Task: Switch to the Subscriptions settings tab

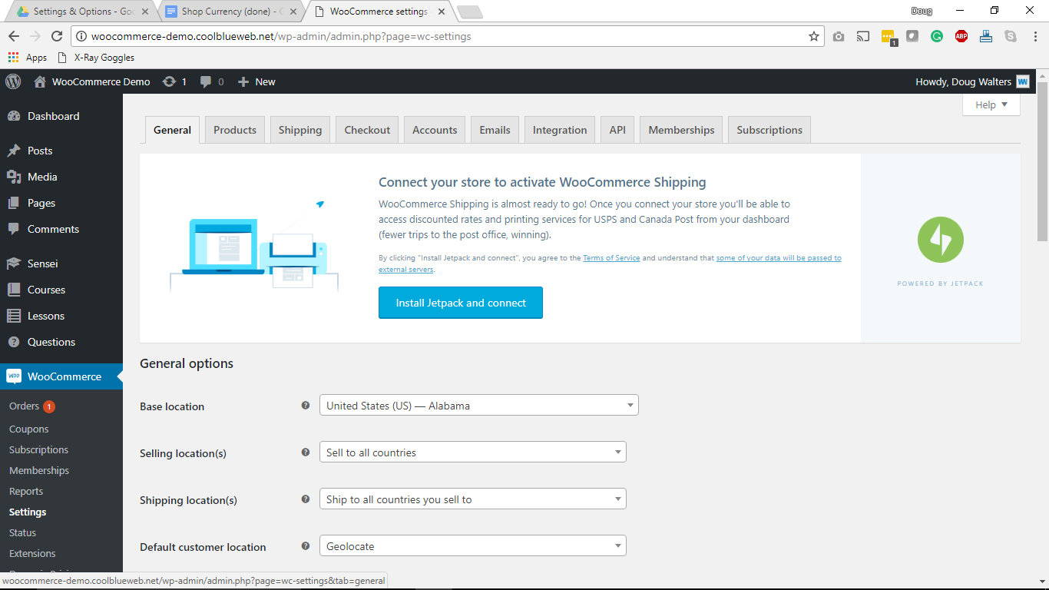Action: tap(769, 130)
